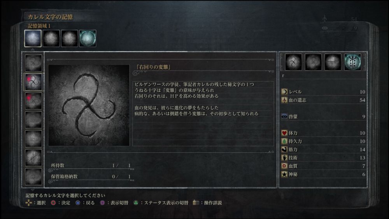Click the equipped teal Hunter oath rune icon
The image size is (389, 219).
click(352, 62)
